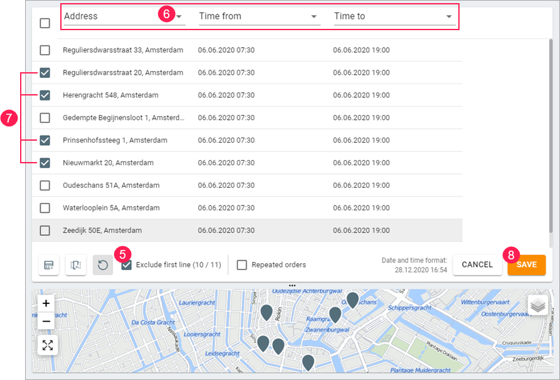Select the Zeedijk 50E, Amsterdam row
Viewport: 560px width, 380px height.
(x=102, y=231)
